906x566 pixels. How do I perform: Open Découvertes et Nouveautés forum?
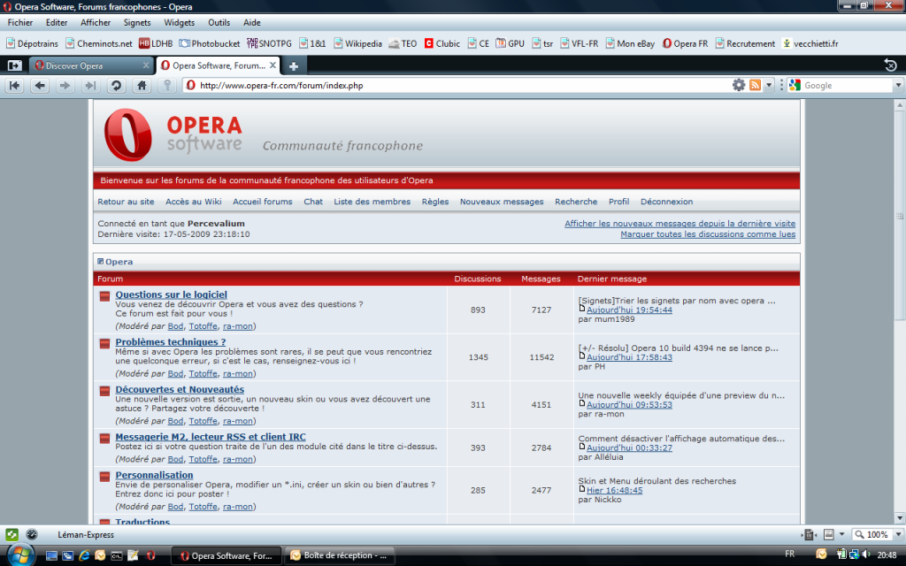180,389
